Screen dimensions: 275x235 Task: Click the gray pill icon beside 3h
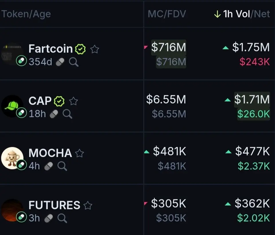click(x=49, y=218)
